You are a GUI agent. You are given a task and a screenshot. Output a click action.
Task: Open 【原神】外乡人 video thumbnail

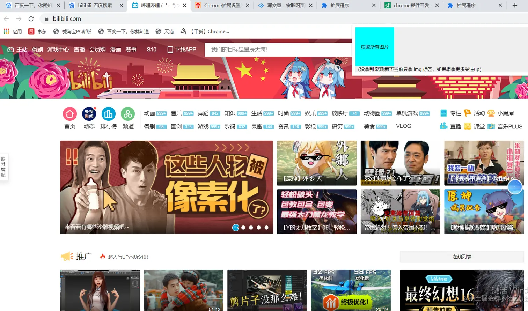[317, 163]
